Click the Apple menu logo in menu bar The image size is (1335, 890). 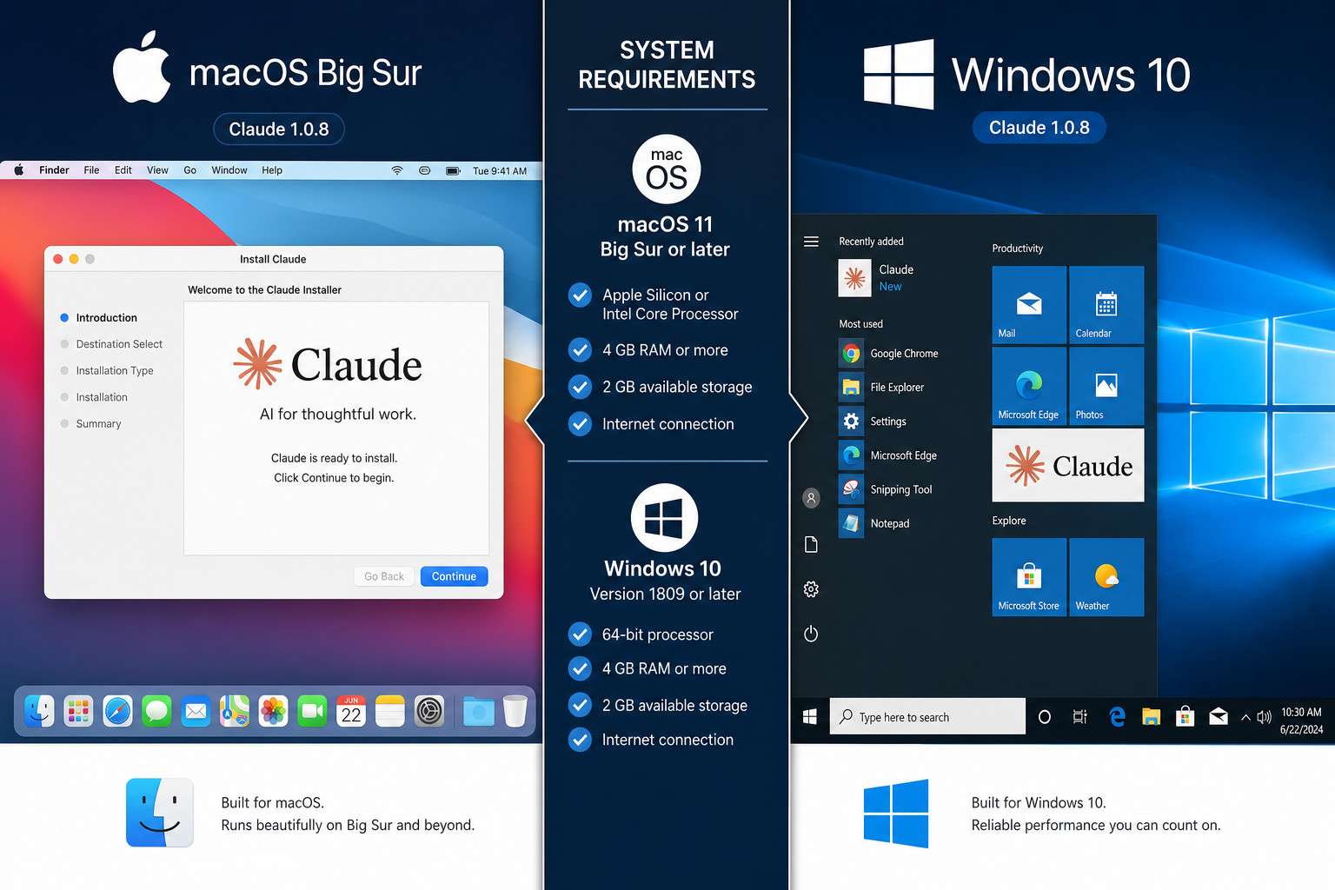[18, 170]
